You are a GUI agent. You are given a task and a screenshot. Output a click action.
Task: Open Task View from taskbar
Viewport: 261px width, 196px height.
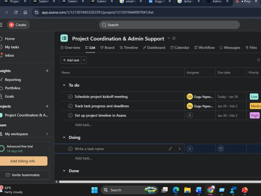coord(164,190)
